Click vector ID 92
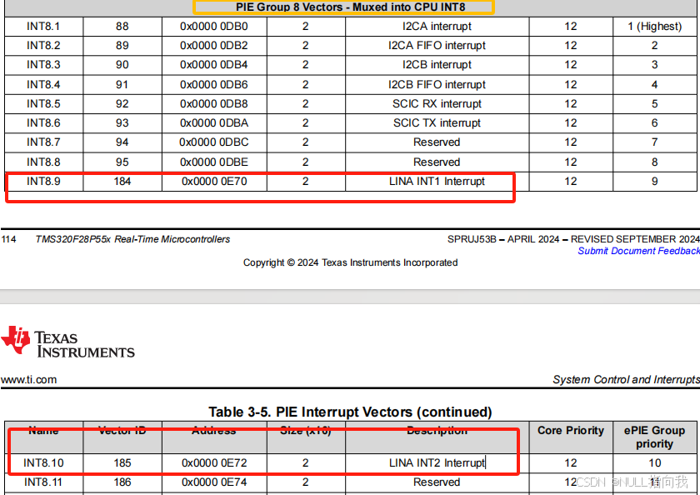700x495 pixels. (x=122, y=103)
